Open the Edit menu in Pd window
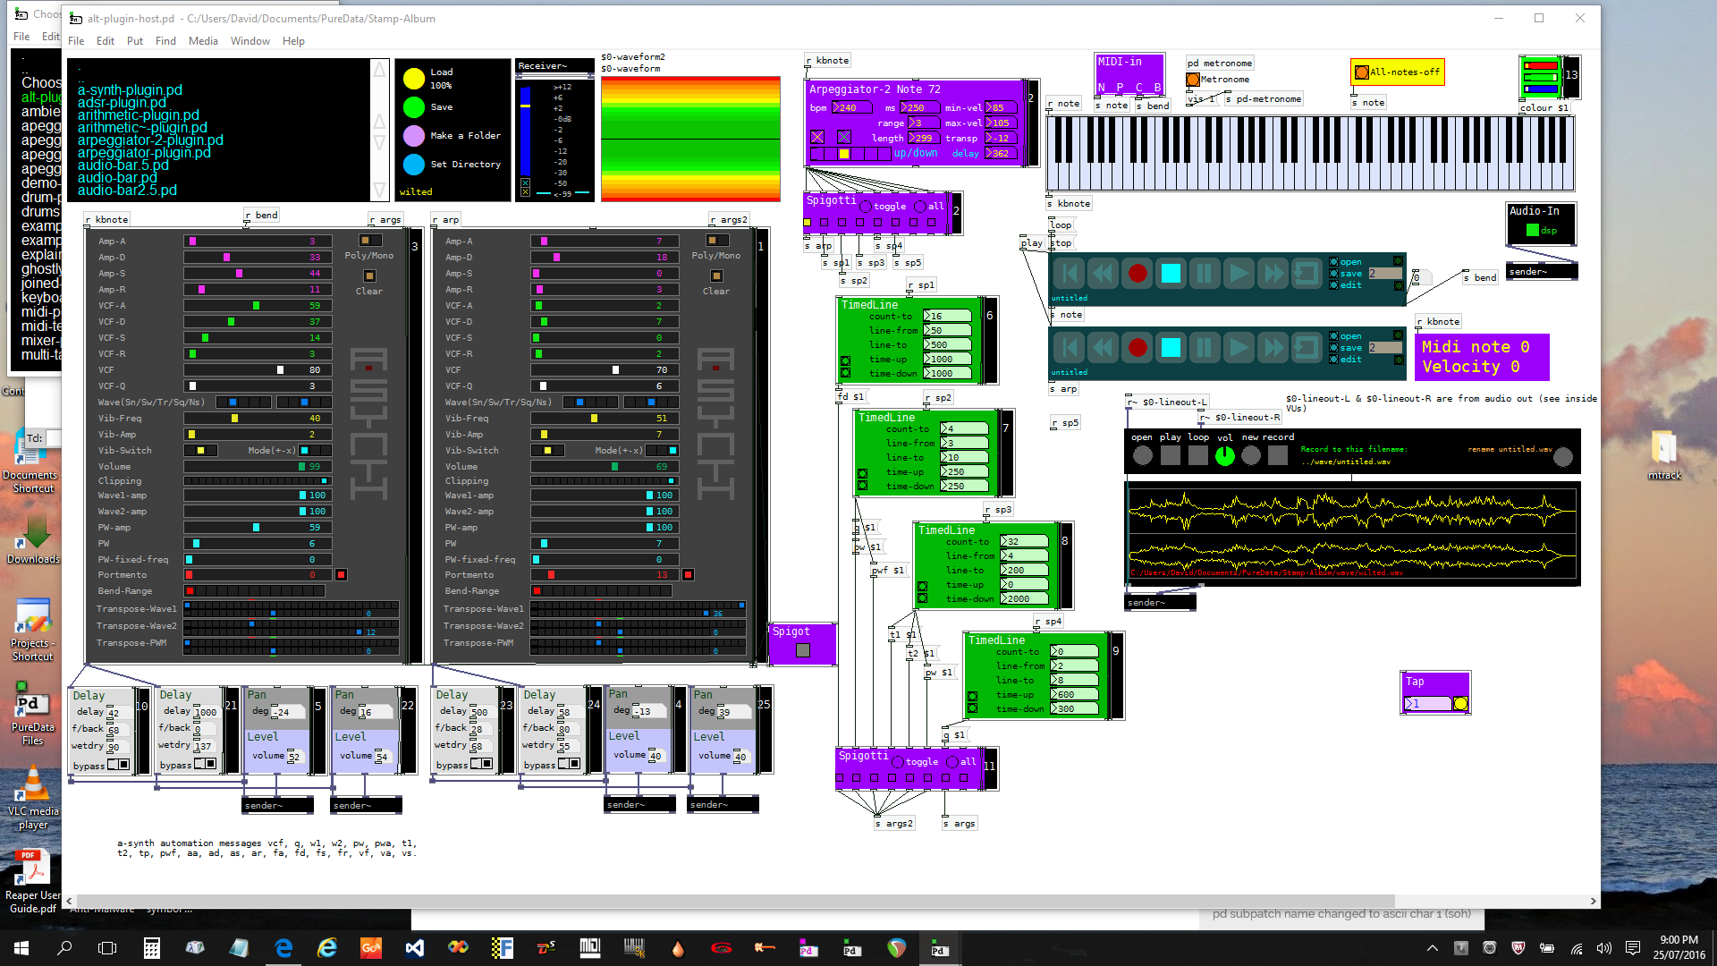The width and height of the screenshot is (1717, 966). tap(106, 41)
